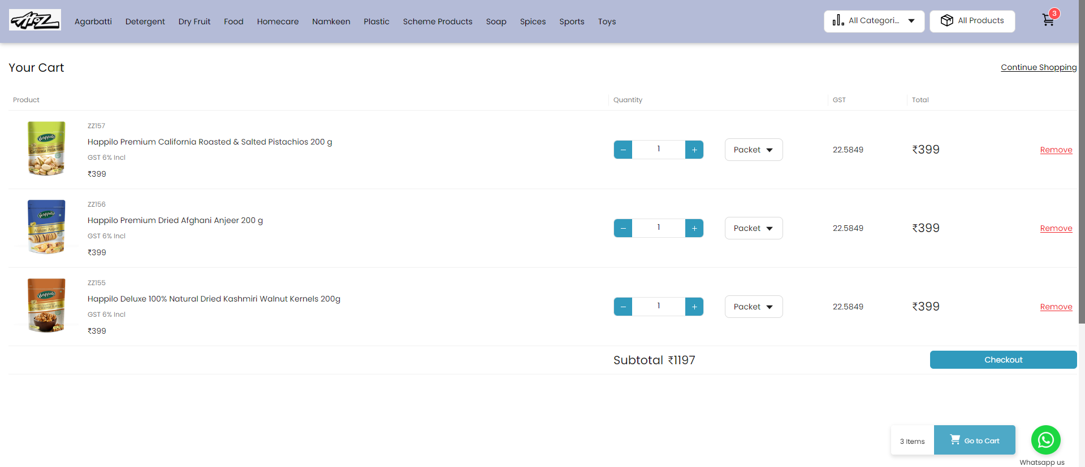Open the Namkeen category
This screenshot has width=1085, height=467.
tap(331, 21)
